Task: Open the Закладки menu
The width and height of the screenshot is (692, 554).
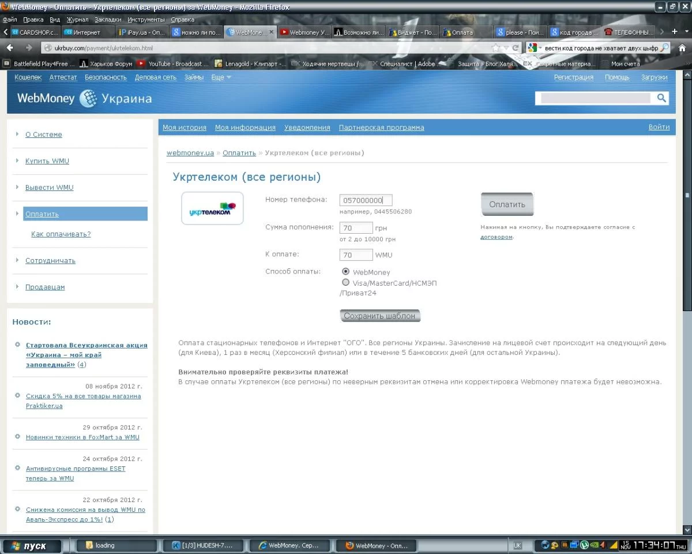Action: coord(108,20)
